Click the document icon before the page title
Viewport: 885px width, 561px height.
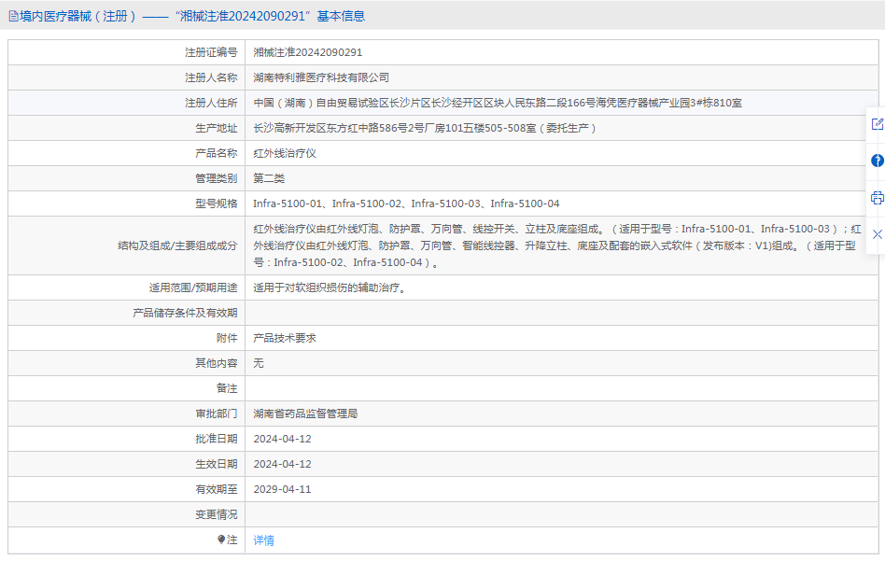[14, 17]
